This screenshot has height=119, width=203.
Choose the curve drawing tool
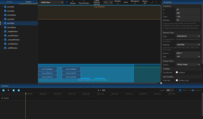point(156,2)
